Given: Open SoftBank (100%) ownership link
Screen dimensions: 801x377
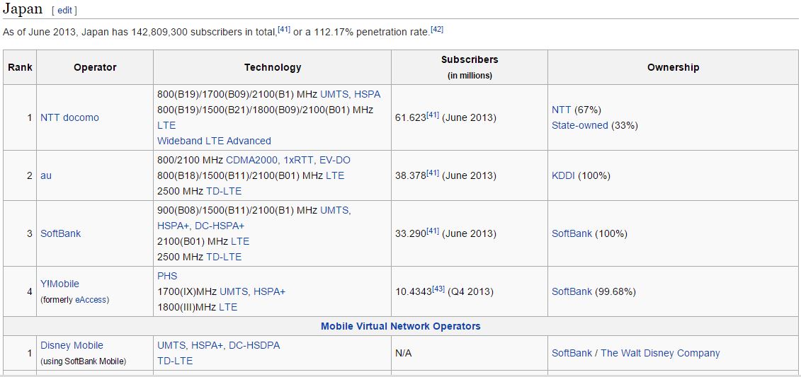Looking at the screenshot, I should [572, 233].
